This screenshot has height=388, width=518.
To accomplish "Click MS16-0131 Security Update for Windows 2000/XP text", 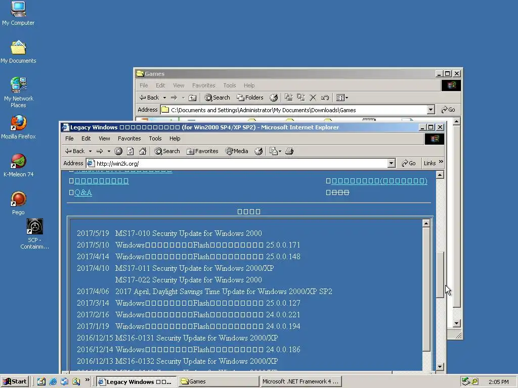I will point(197,338).
